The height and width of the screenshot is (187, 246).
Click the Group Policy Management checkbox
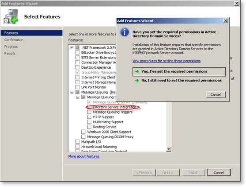tap(77, 72)
